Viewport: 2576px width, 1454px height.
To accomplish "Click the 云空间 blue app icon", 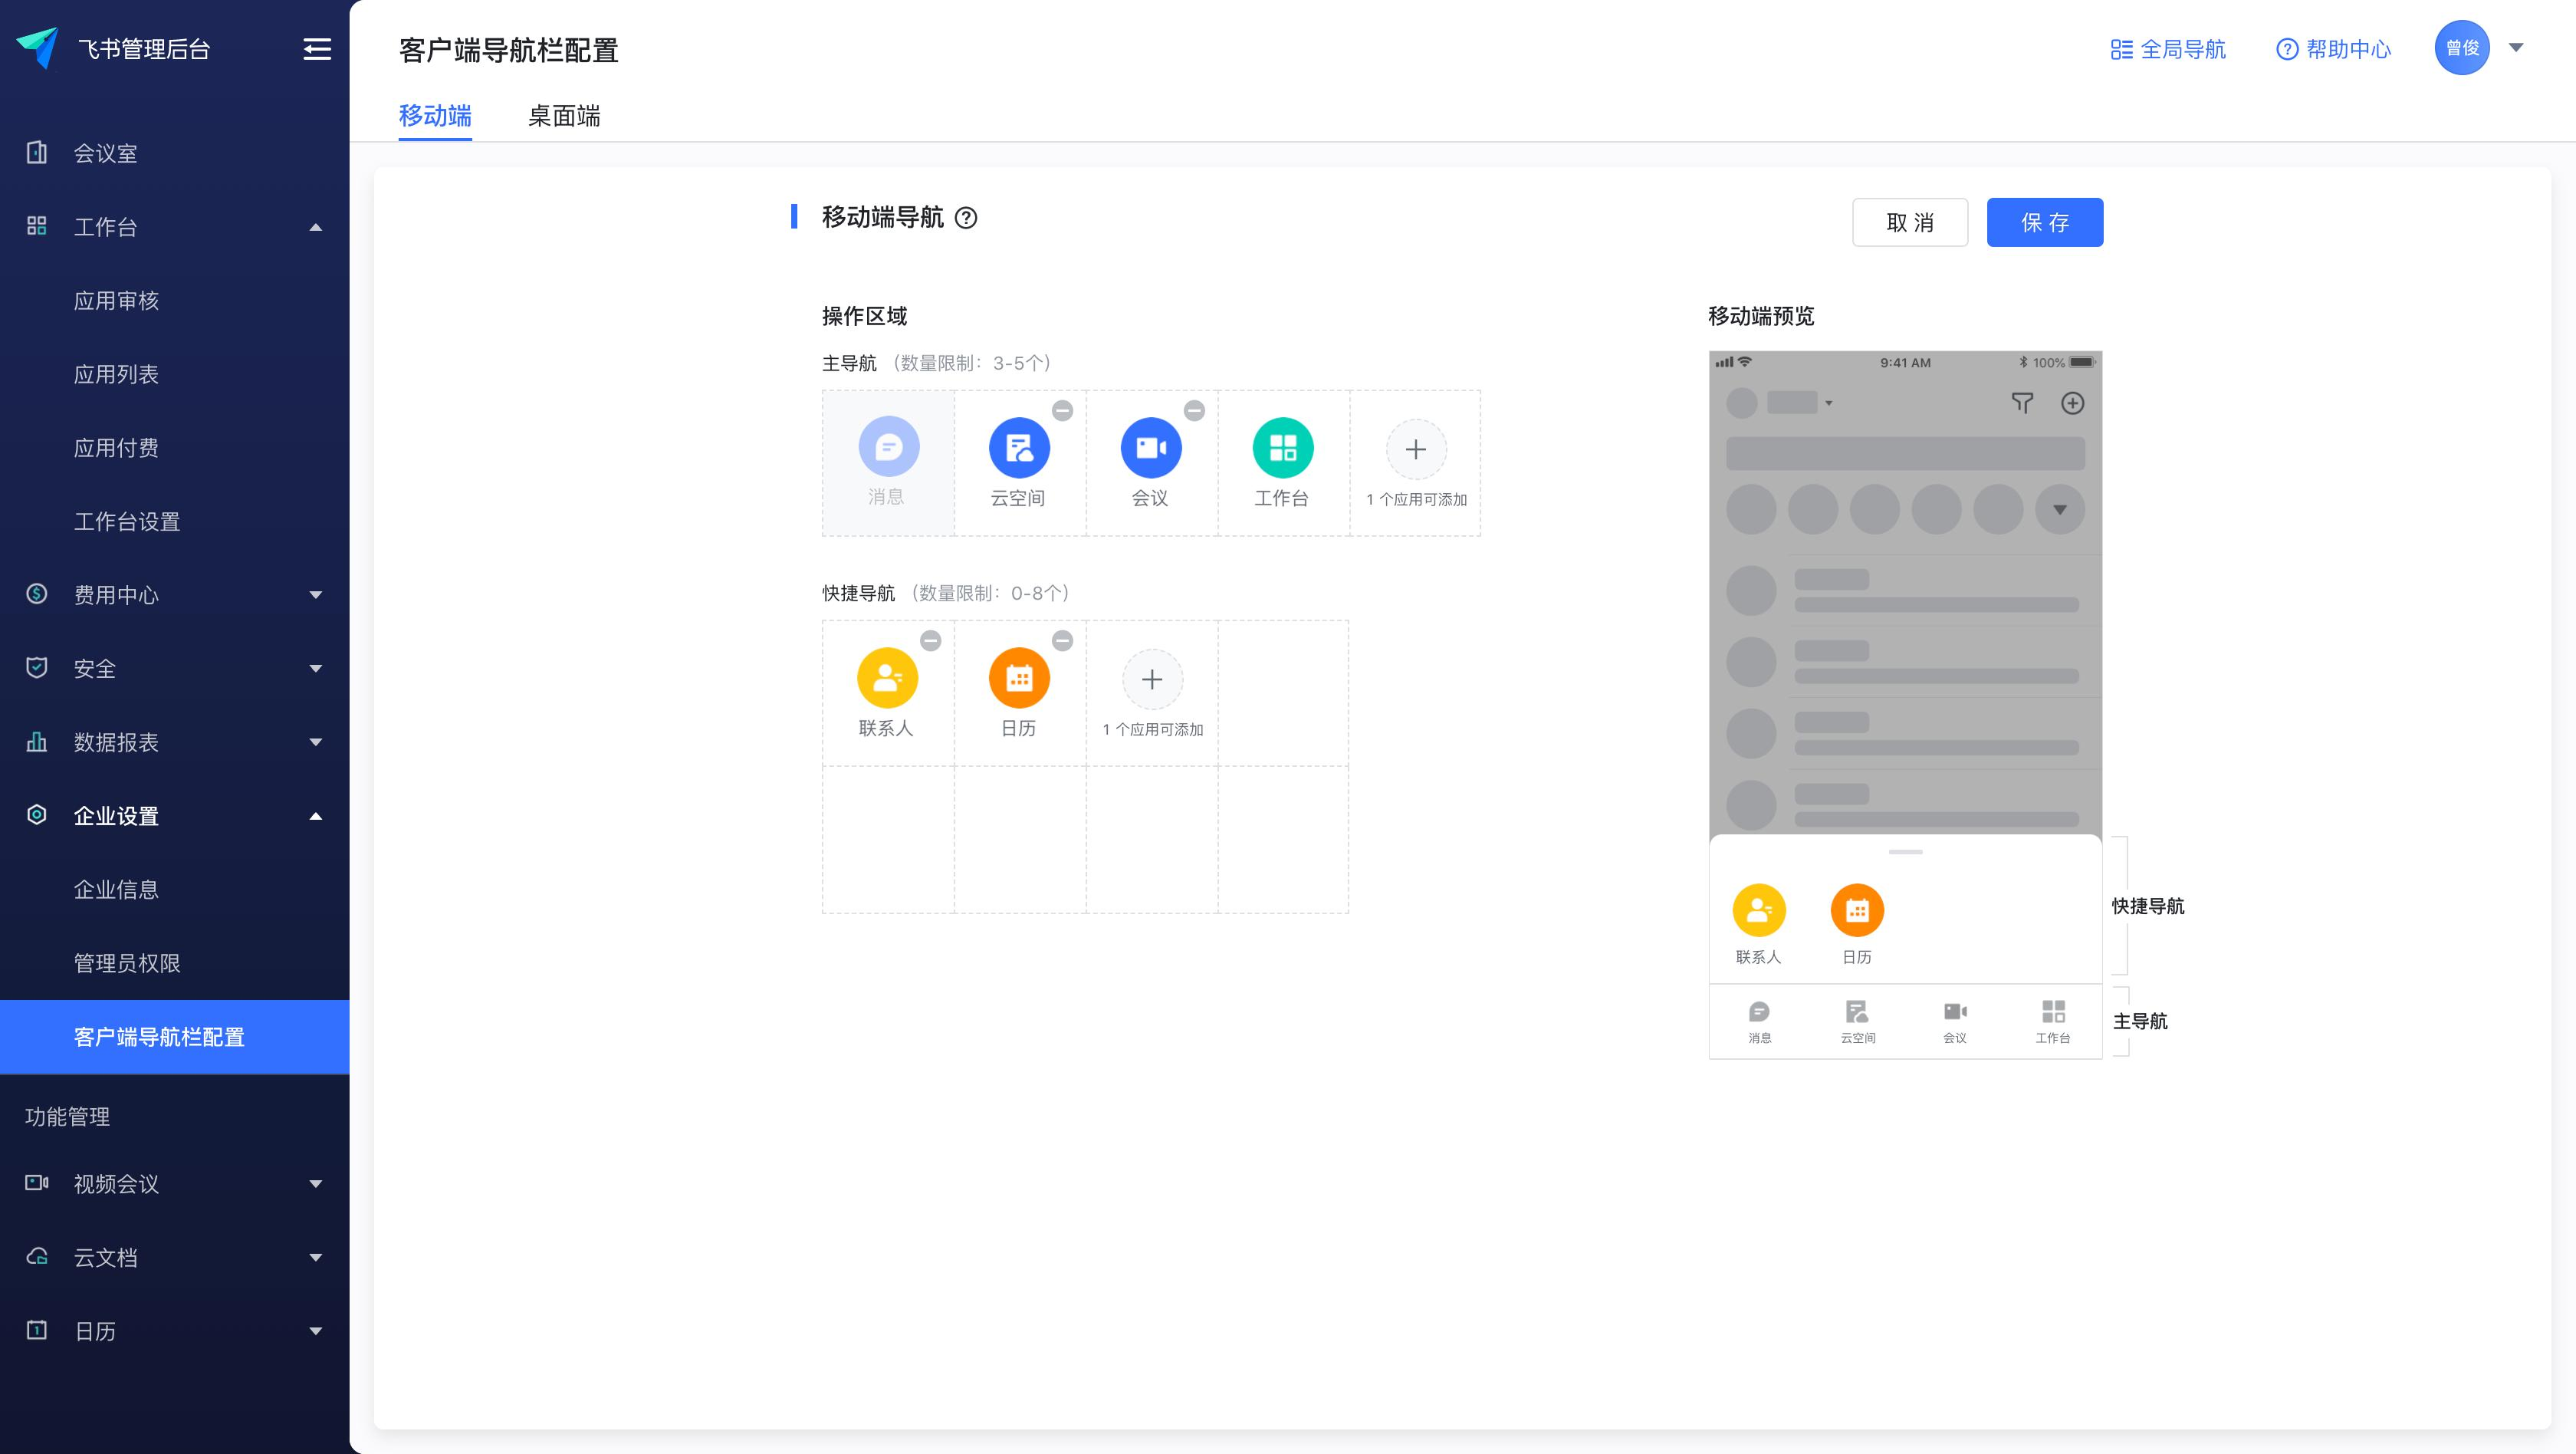I will click(1018, 448).
